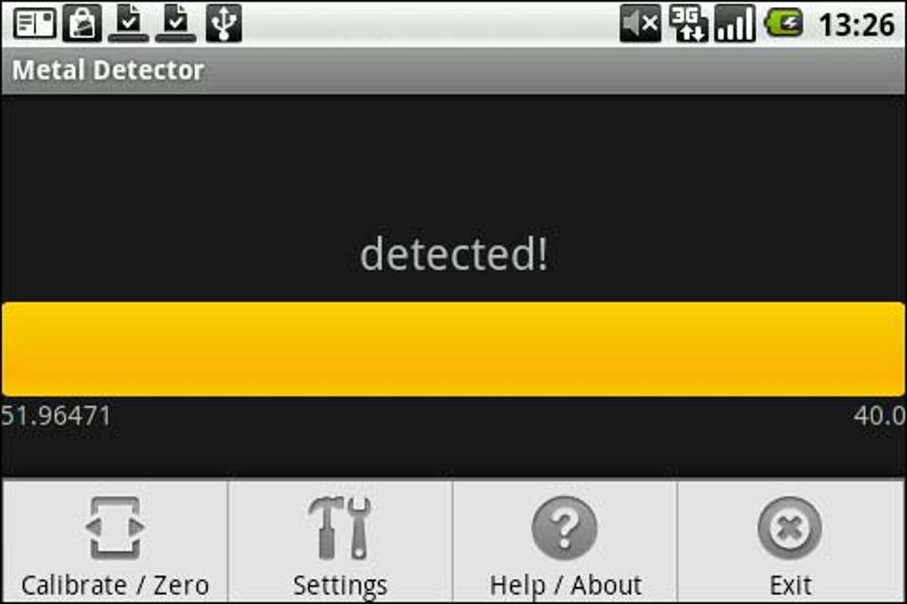This screenshot has height=604, width=907.
Task: Click the Exit text label
Action: tap(791, 585)
